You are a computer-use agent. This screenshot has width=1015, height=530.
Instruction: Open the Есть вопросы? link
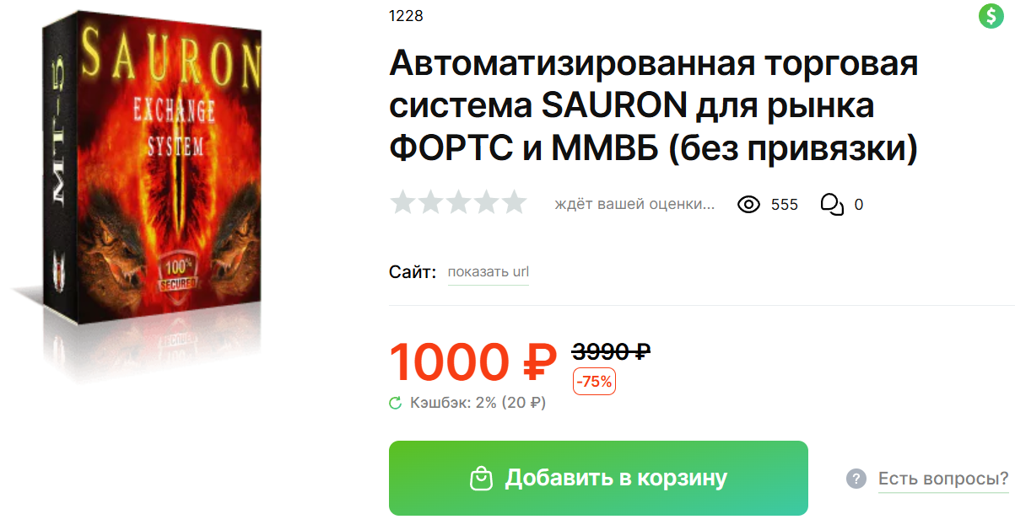943,479
